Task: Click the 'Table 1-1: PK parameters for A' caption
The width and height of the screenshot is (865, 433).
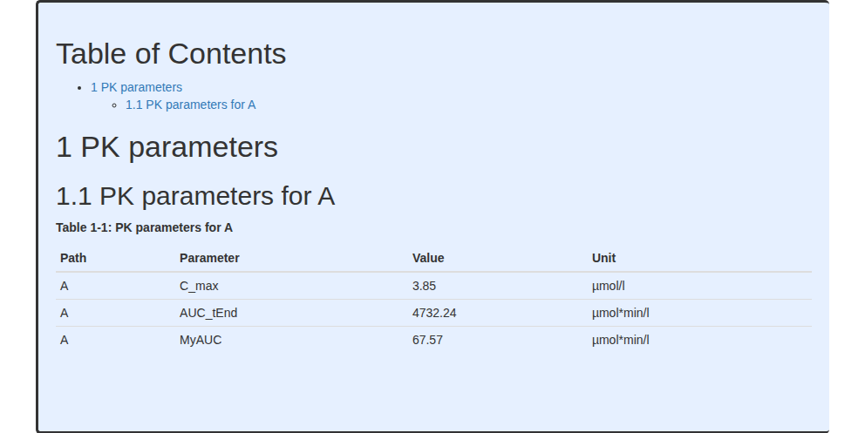Action: click(x=144, y=227)
